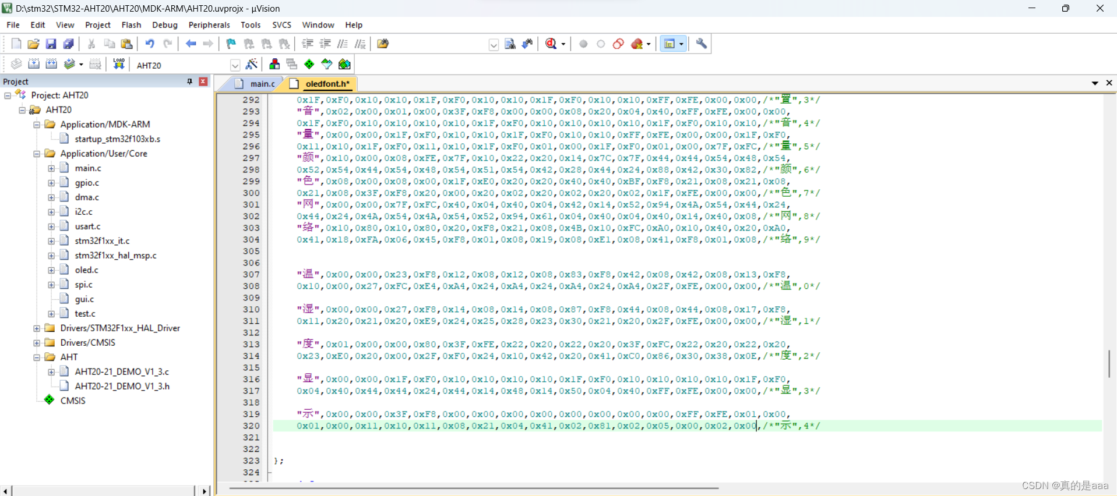
Task: Close the active editor document
Action: pos(1109,83)
